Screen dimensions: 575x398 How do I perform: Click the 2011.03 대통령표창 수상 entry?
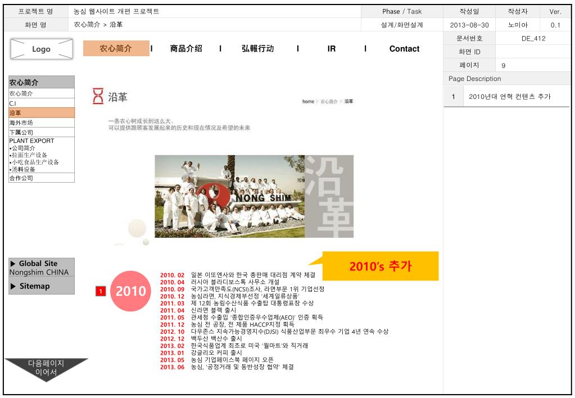coord(237,303)
